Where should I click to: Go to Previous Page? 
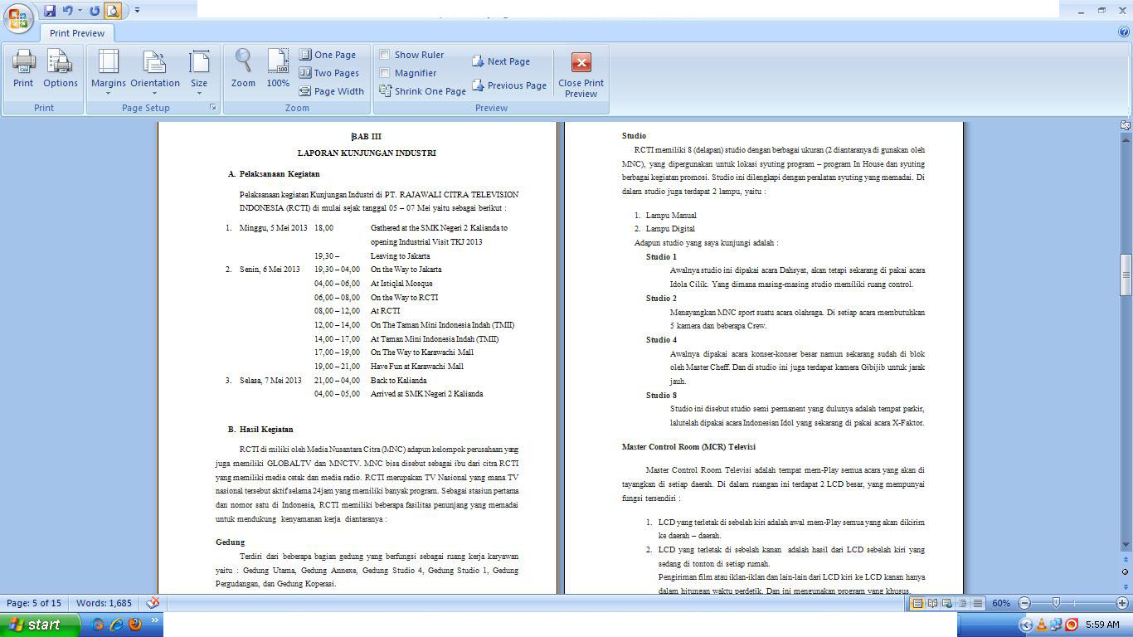point(509,85)
